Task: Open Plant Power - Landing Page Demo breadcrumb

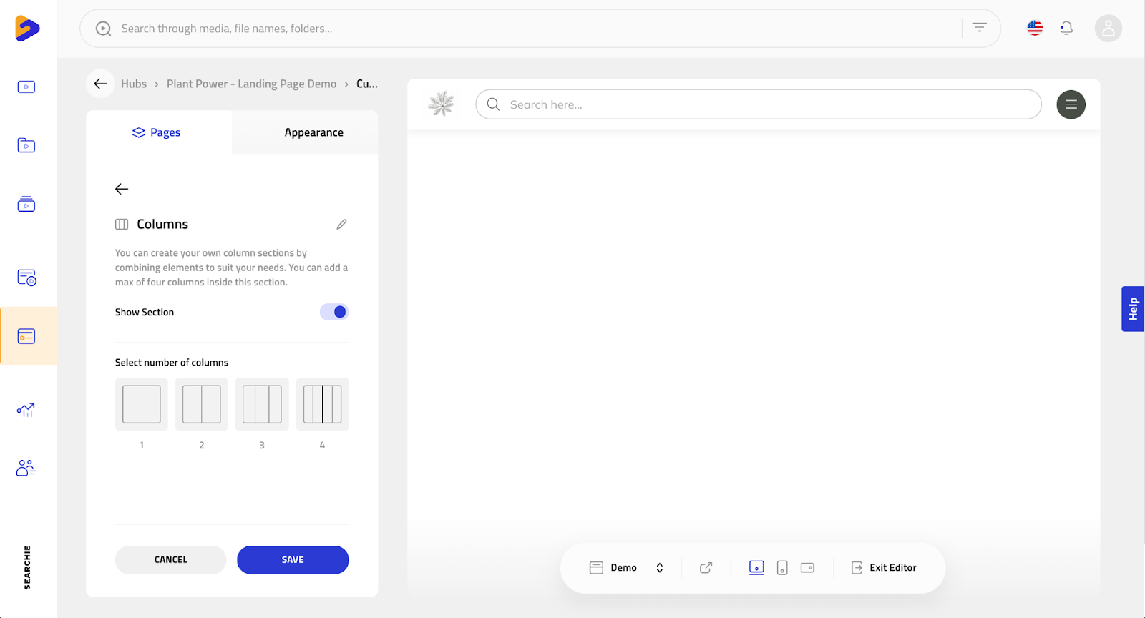Action: pyautogui.click(x=251, y=84)
